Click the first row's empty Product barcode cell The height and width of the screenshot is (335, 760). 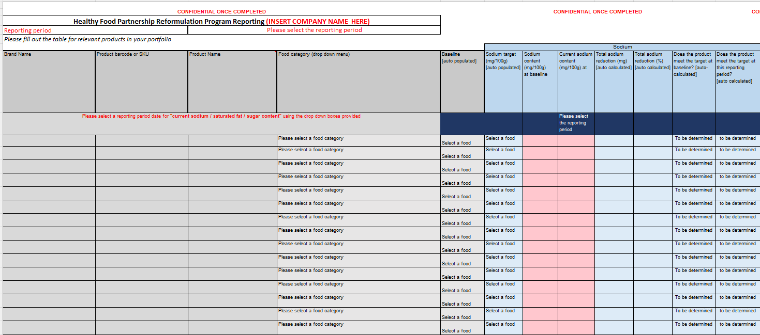[142, 140]
